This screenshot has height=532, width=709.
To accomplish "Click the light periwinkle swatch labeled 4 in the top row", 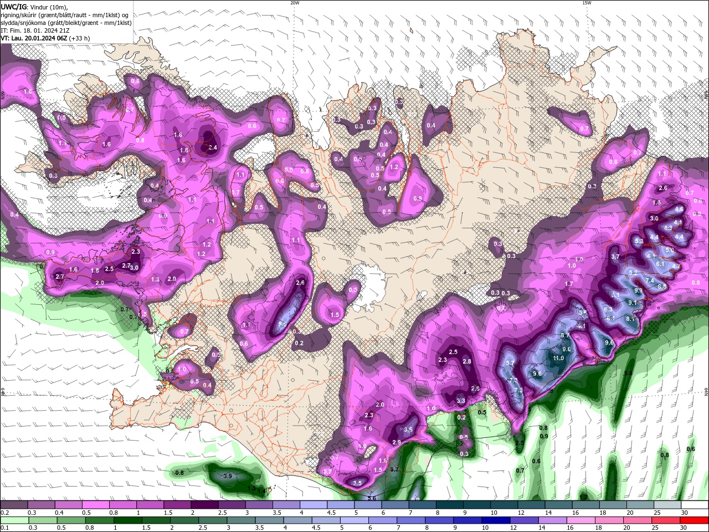I will pyautogui.click(x=314, y=505).
